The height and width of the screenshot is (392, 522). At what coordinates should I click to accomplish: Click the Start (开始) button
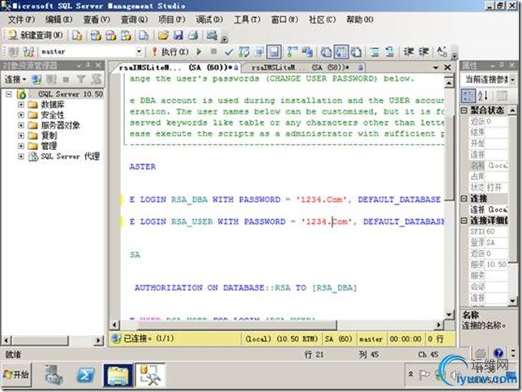[x=16, y=375]
